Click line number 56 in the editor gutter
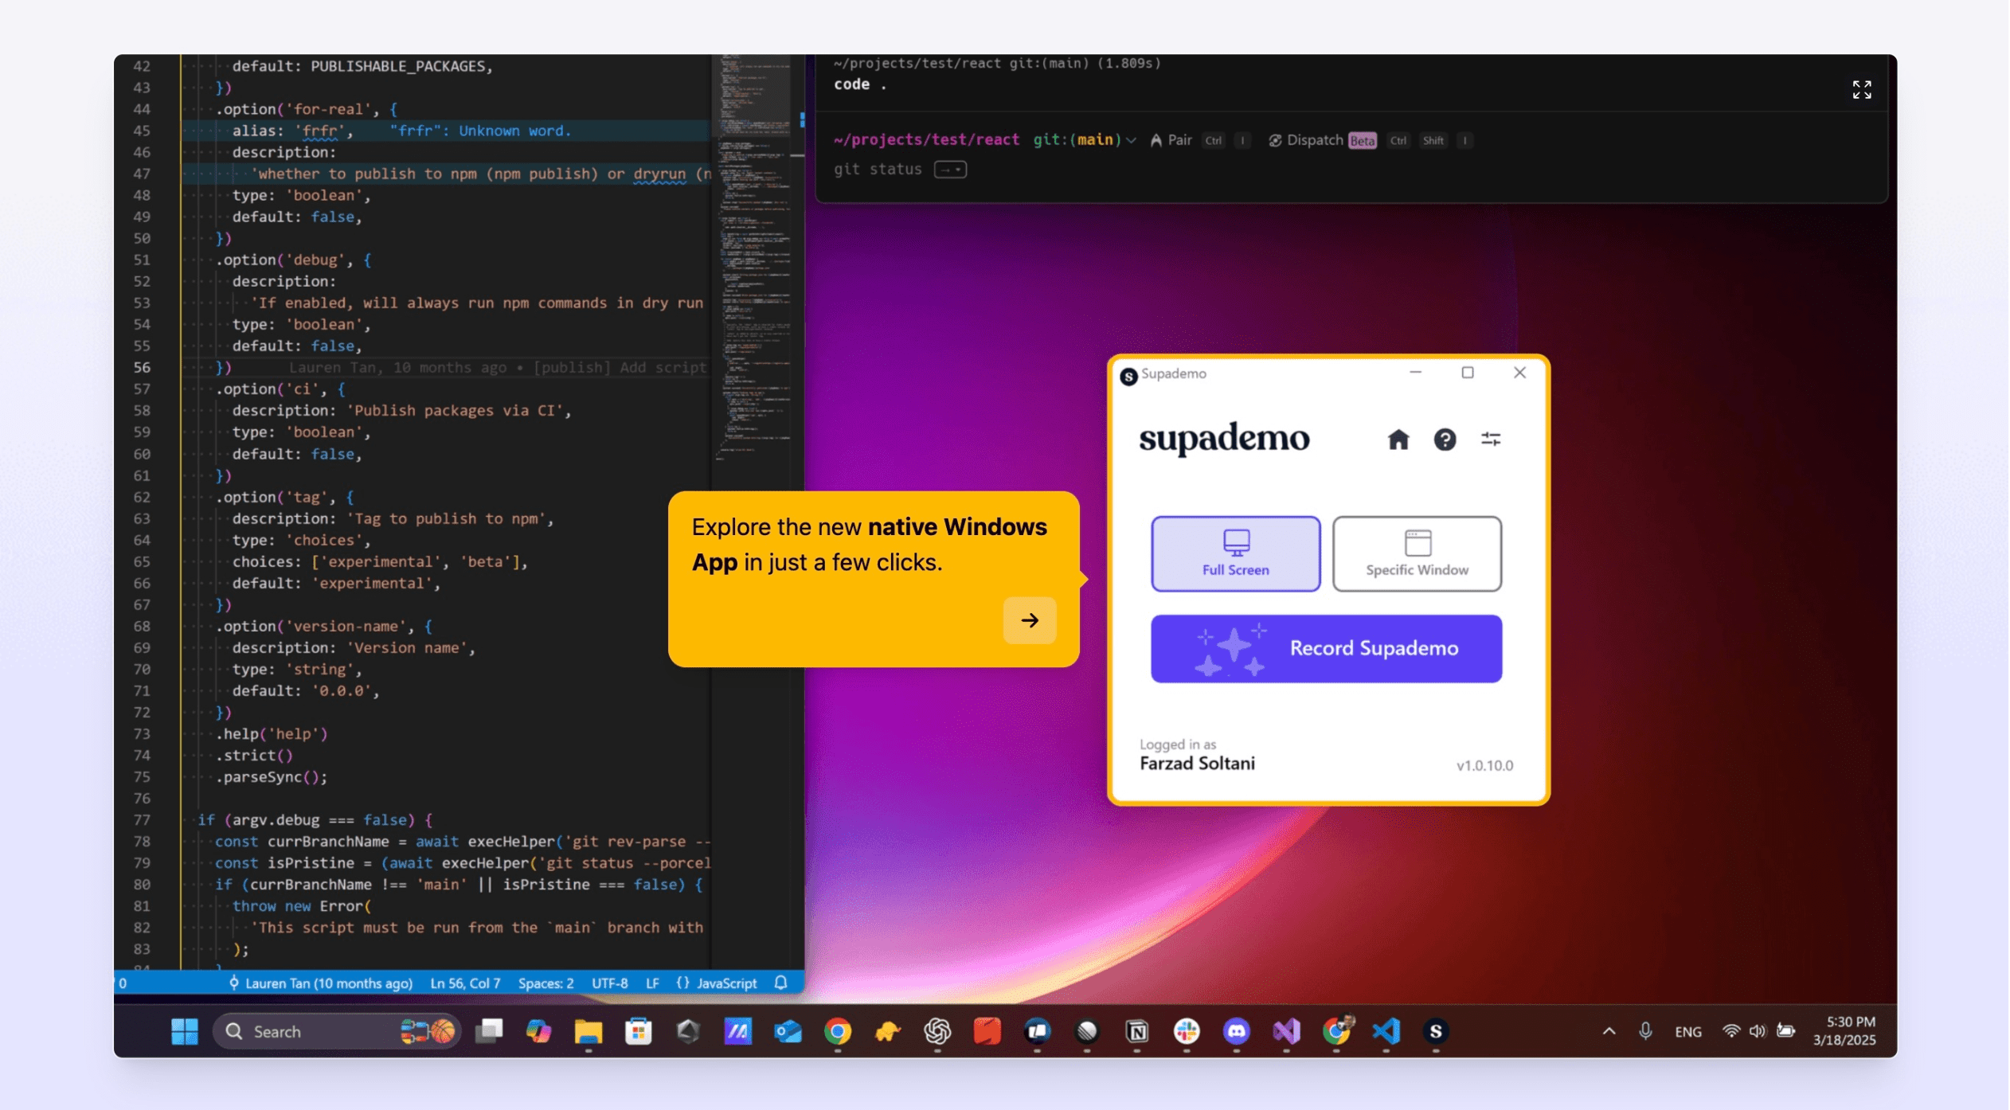Image resolution: width=2010 pixels, height=1110 pixels. coord(142,367)
